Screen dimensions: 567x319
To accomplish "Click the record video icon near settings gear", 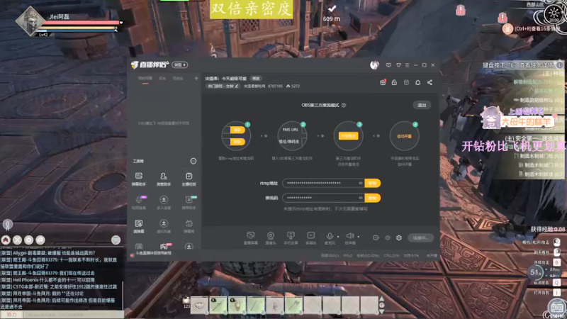I will 376,237.
